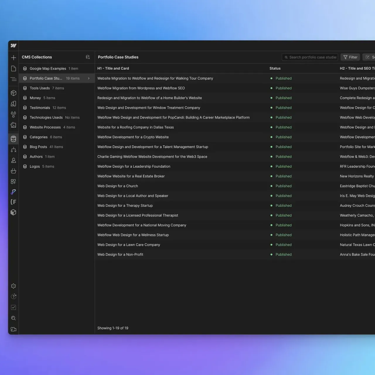Screen dimensions: 375x375
Task: Open the Tools Useds collection
Action: [x=57, y=88]
